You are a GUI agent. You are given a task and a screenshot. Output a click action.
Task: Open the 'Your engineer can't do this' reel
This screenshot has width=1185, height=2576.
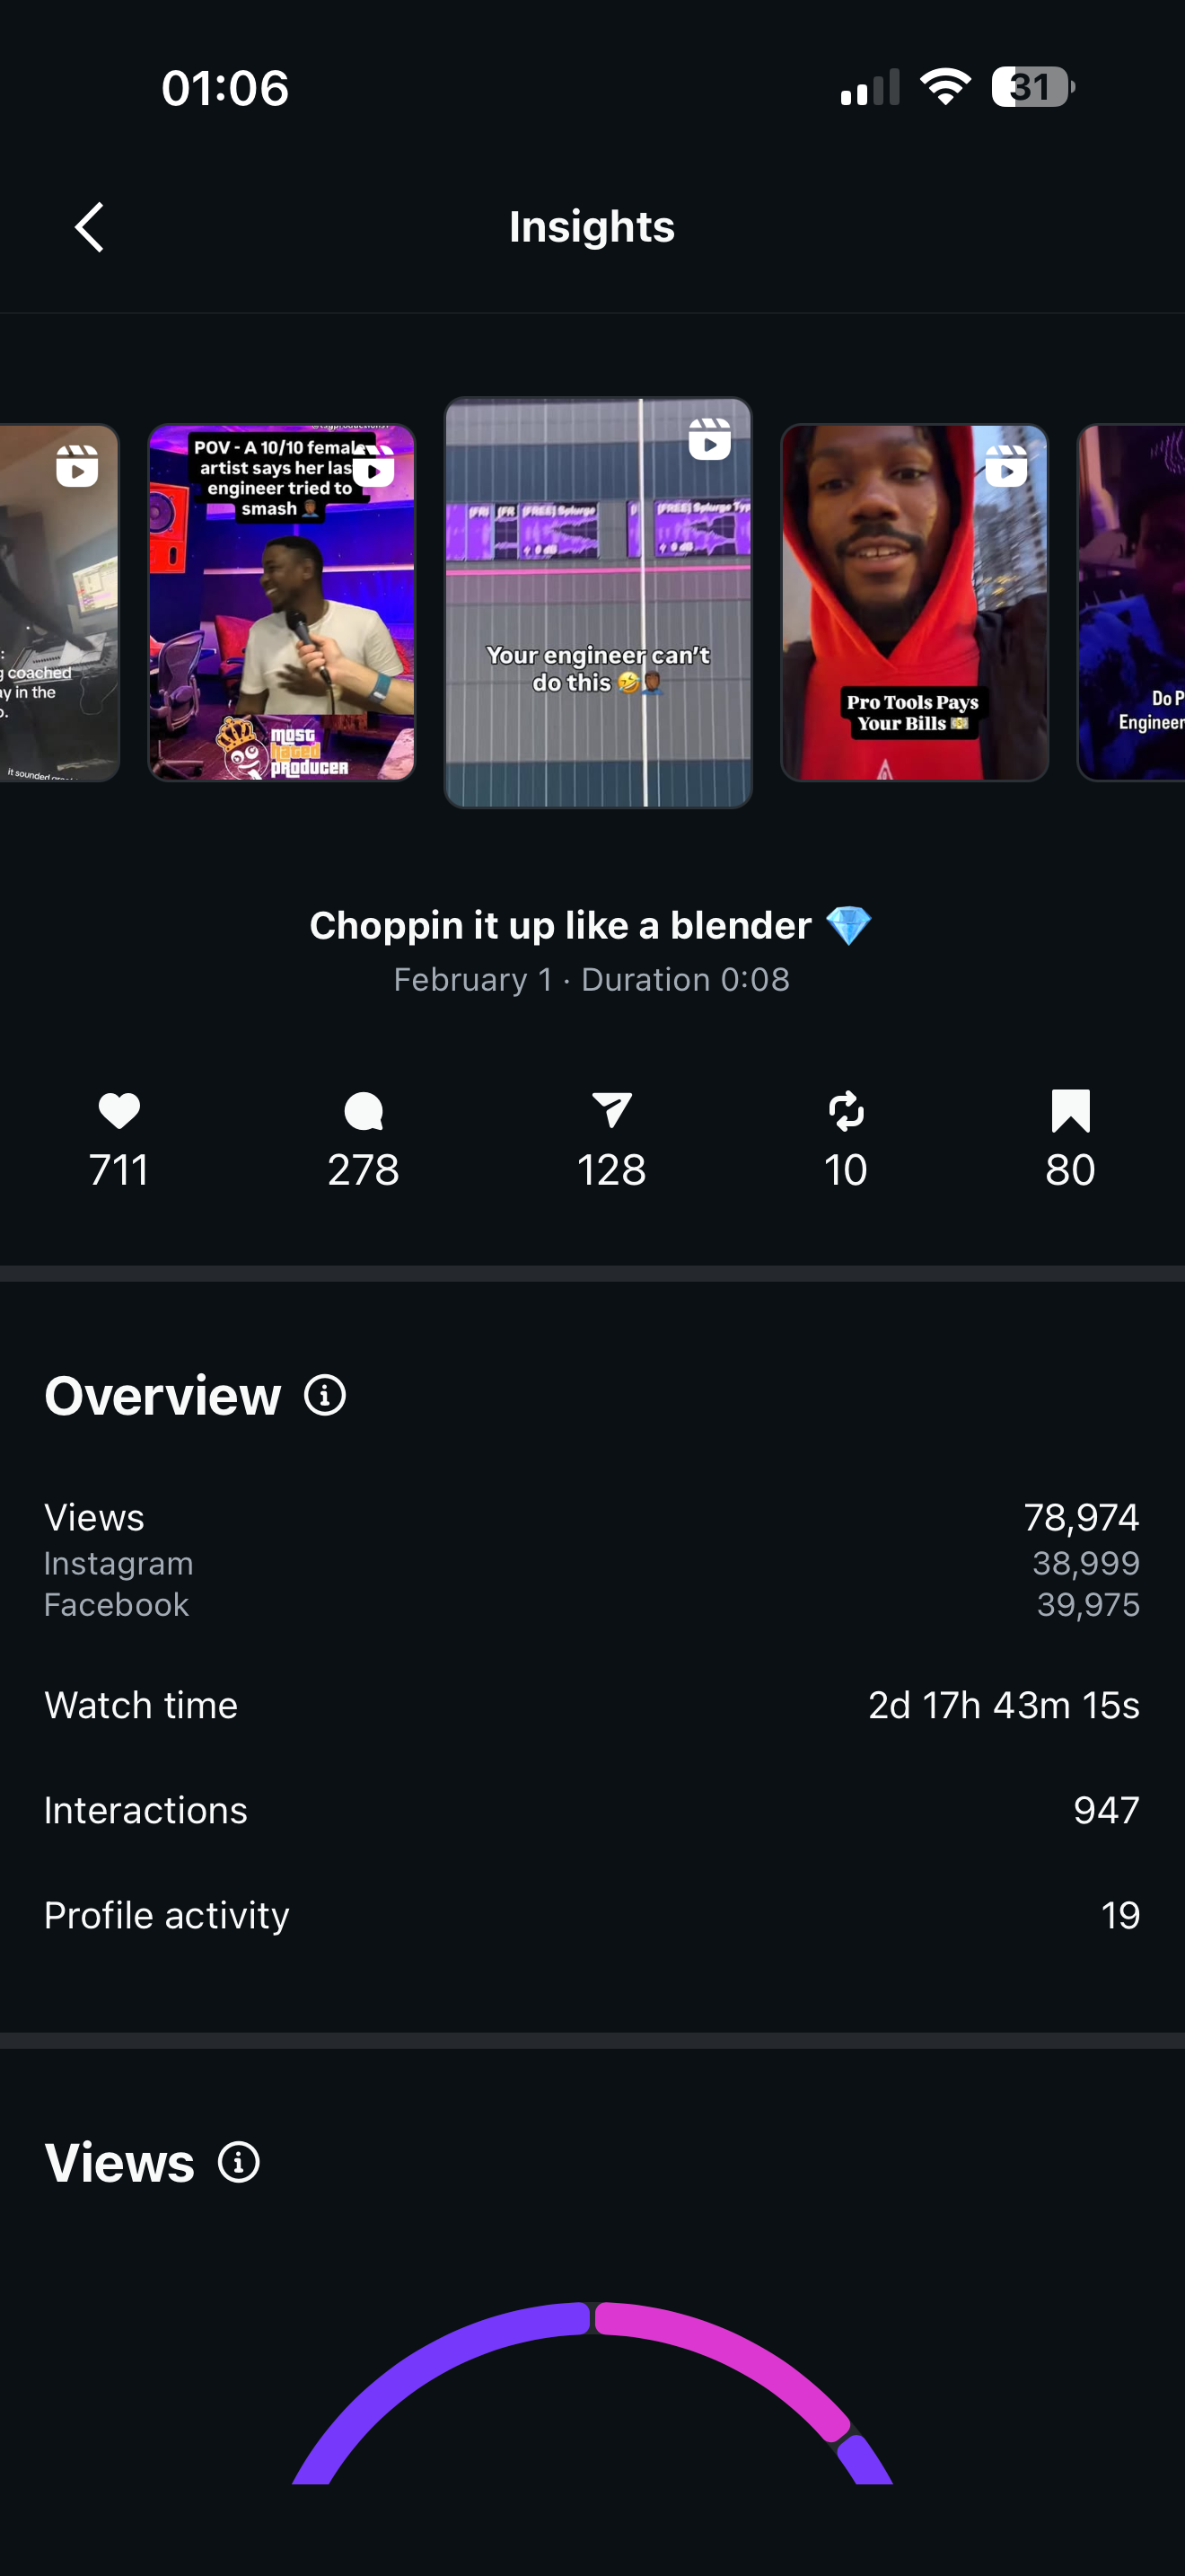point(598,602)
